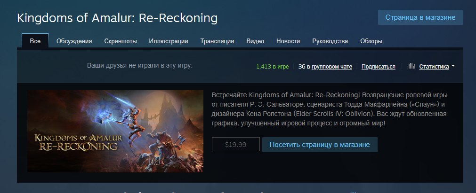Switch to the Видео tab
This screenshot has height=193, width=476.
(x=255, y=41)
